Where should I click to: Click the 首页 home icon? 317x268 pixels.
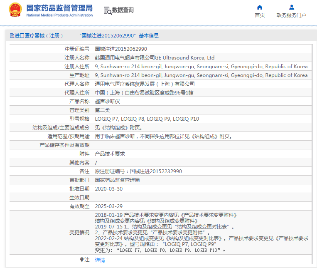coord(260,7)
